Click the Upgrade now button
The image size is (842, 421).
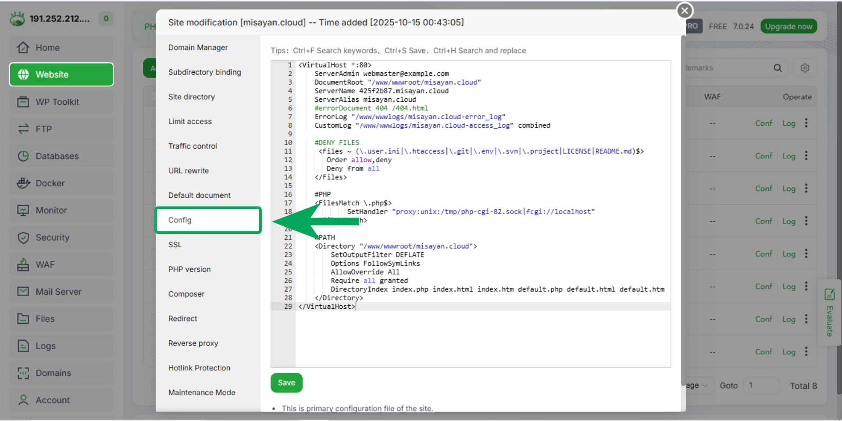(788, 26)
